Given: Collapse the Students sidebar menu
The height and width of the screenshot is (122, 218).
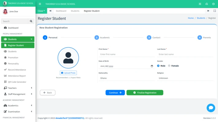Looking at the screenshot, I should (18, 39).
